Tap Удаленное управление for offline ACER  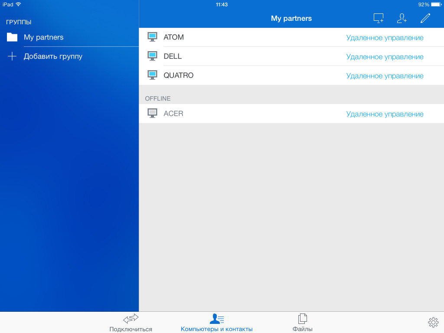click(385, 114)
